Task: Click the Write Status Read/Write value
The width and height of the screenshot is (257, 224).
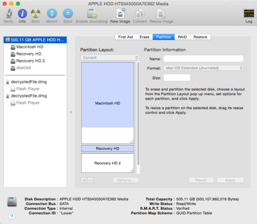Action: [x=186, y=204]
